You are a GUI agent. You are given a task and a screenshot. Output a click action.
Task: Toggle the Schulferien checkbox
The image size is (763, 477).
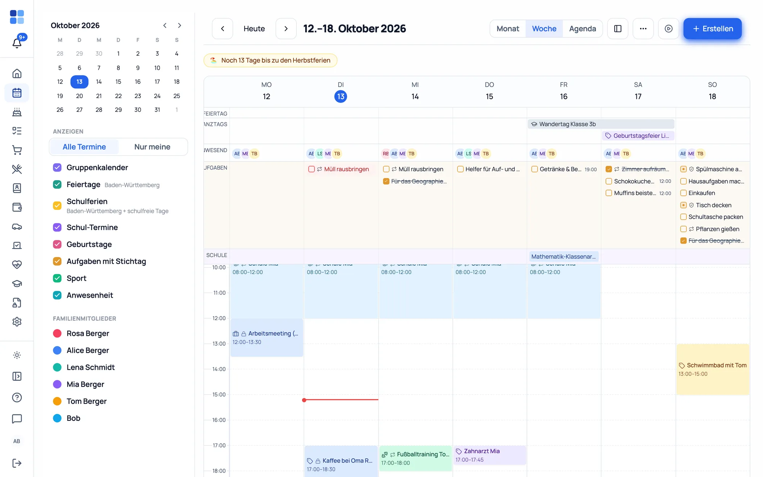click(x=57, y=206)
